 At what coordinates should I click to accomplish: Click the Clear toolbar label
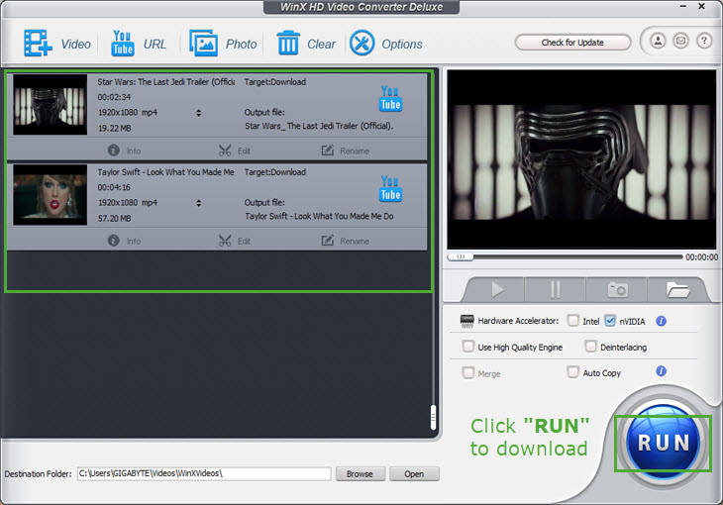pos(321,45)
